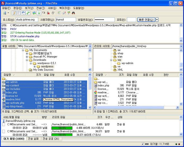Click the 사용자명 input field
The width and height of the screenshot is (184, 147).
pos(66,20)
